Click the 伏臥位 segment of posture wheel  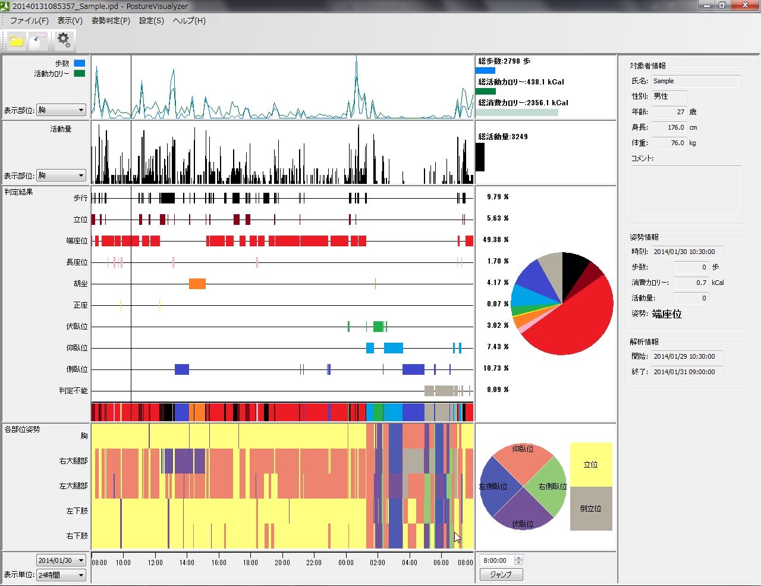tap(523, 515)
